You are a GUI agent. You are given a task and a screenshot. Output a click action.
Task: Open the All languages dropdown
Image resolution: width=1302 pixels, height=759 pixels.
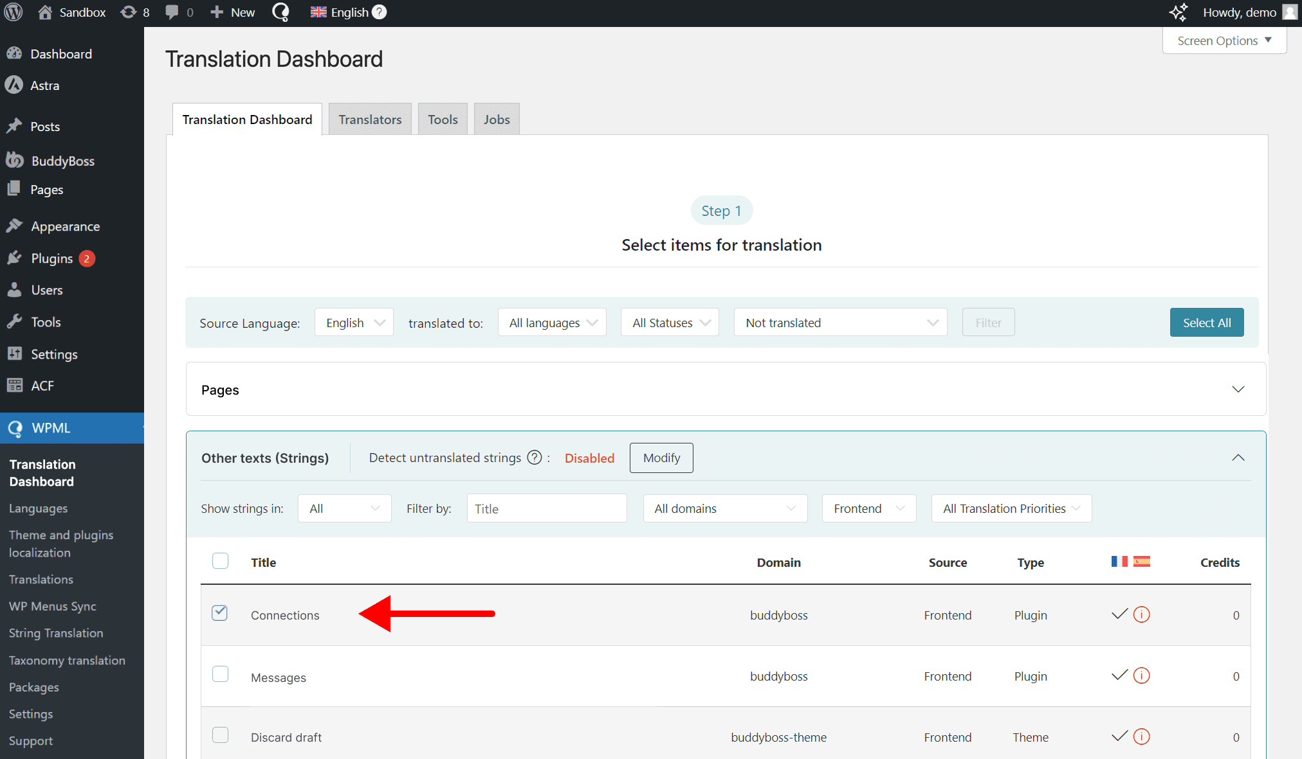click(x=552, y=323)
